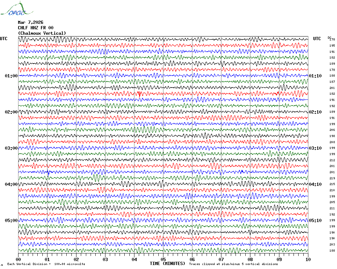Click the '03:10' time label

(315, 148)
